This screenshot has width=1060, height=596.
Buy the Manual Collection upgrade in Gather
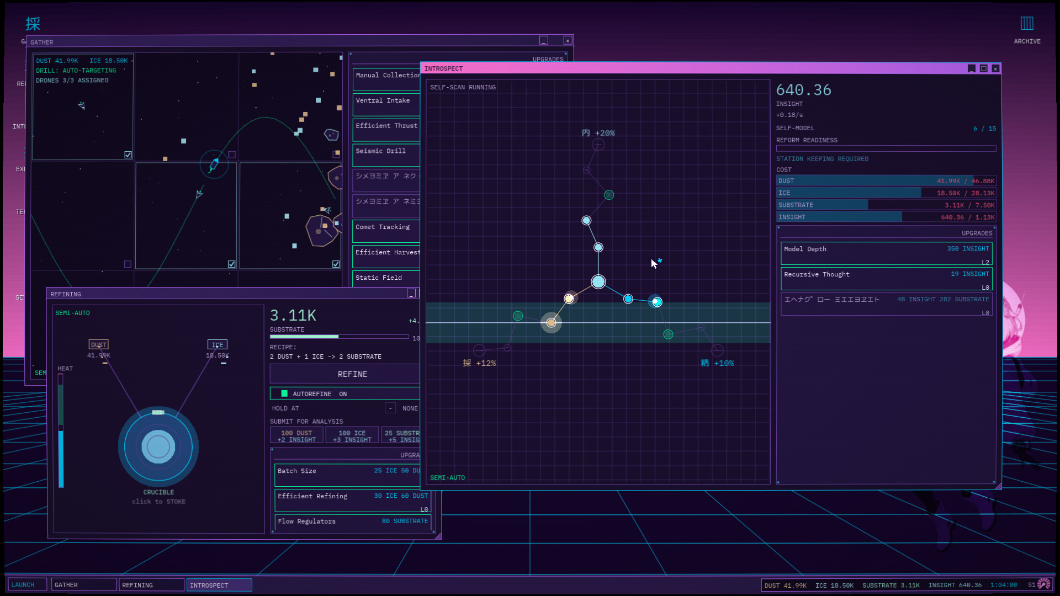[386, 79]
